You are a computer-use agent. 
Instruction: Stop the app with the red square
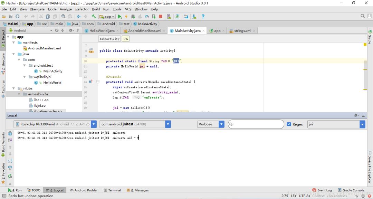pos(161,17)
